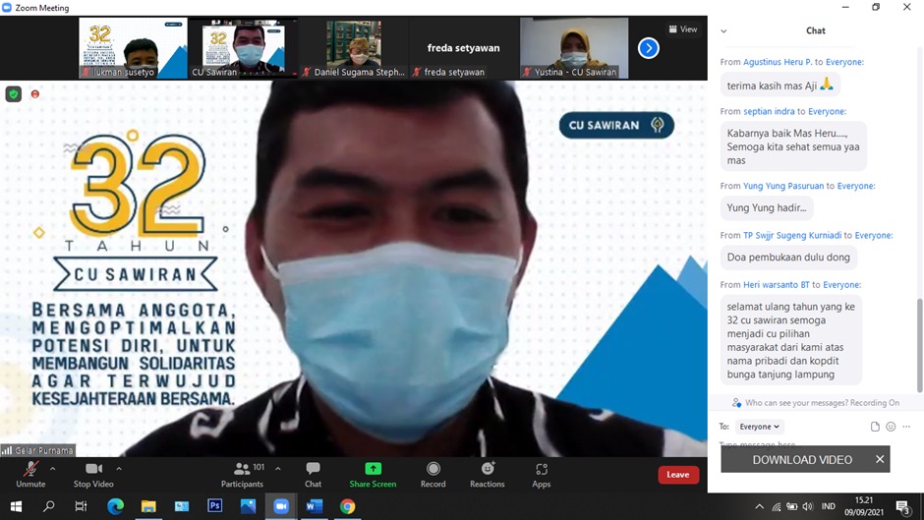Open File Explorer from taskbar
The image size is (924, 520).
click(148, 506)
